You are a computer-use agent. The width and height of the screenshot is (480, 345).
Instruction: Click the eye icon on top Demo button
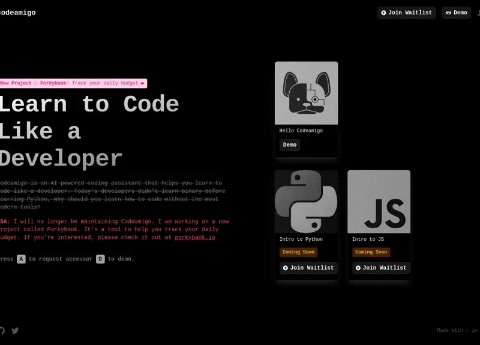click(x=448, y=13)
